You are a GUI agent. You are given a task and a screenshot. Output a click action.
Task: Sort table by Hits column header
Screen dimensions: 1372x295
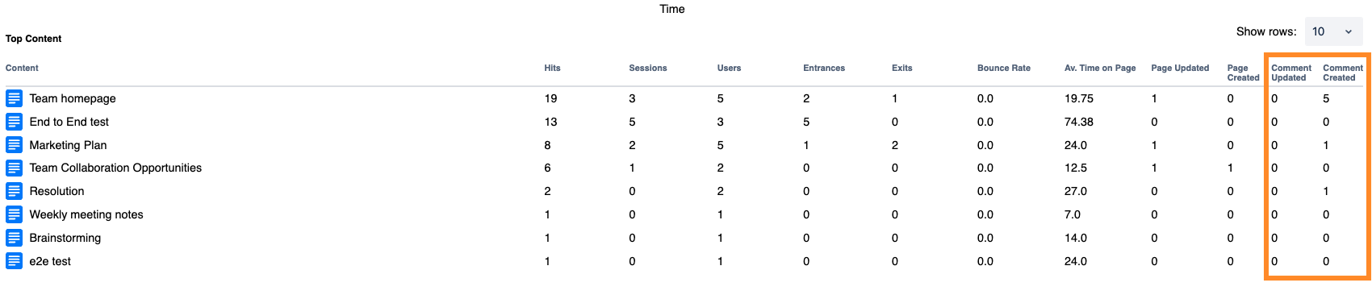tap(552, 68)
